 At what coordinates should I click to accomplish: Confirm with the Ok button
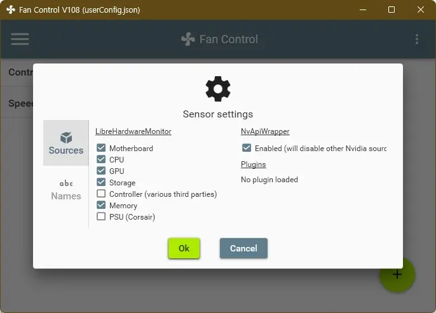(x=184, y=248)
